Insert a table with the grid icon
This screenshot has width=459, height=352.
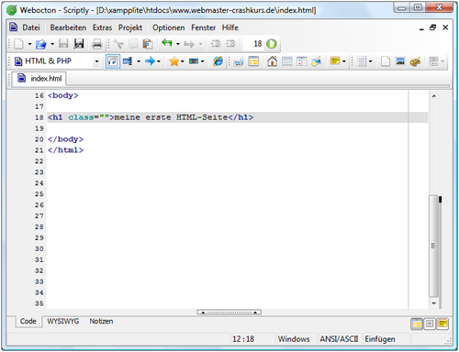[x=287, y=61]
